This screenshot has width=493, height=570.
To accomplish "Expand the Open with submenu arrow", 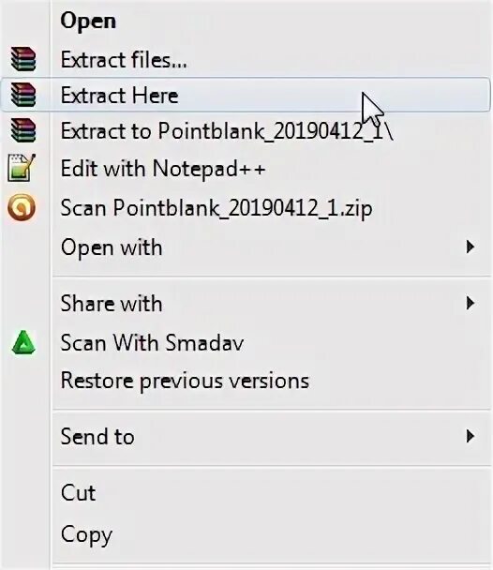I will tap(471, 247).
